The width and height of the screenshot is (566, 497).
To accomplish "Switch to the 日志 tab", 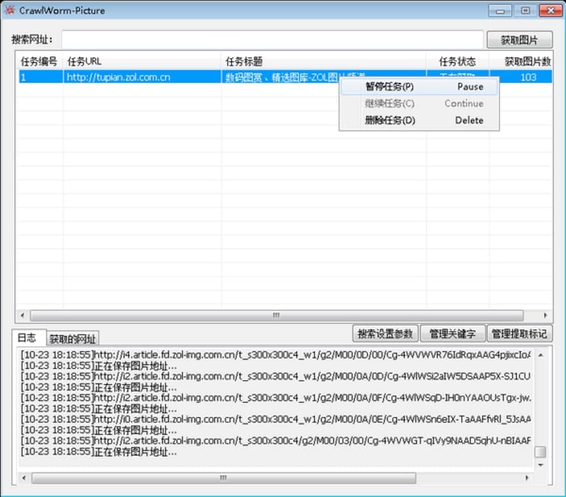I will coord(27,338).
